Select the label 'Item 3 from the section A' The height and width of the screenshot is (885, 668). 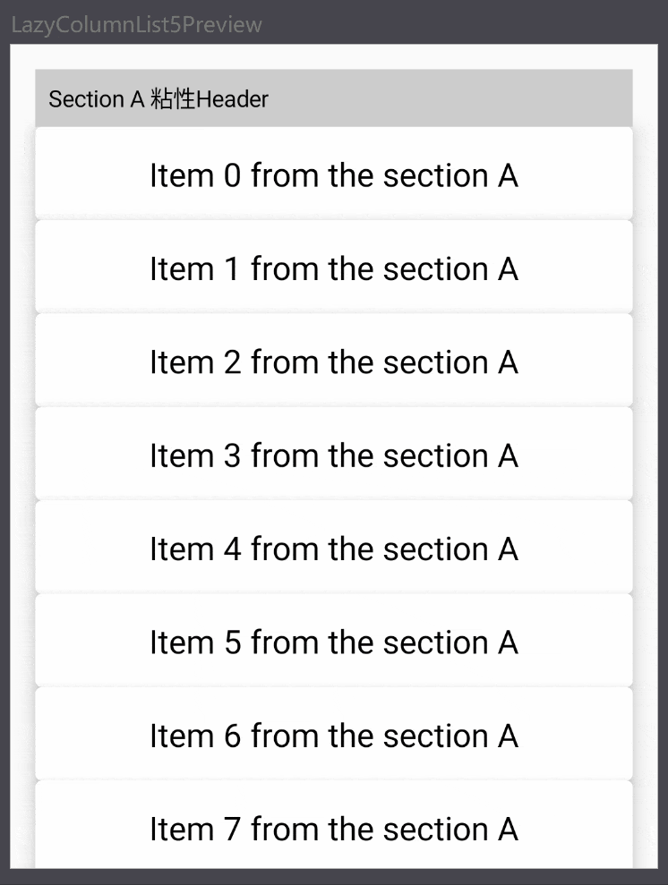333,455
